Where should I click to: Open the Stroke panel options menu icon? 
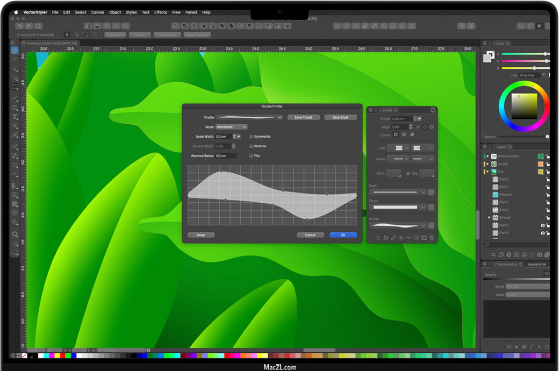[x=433, y=110]
